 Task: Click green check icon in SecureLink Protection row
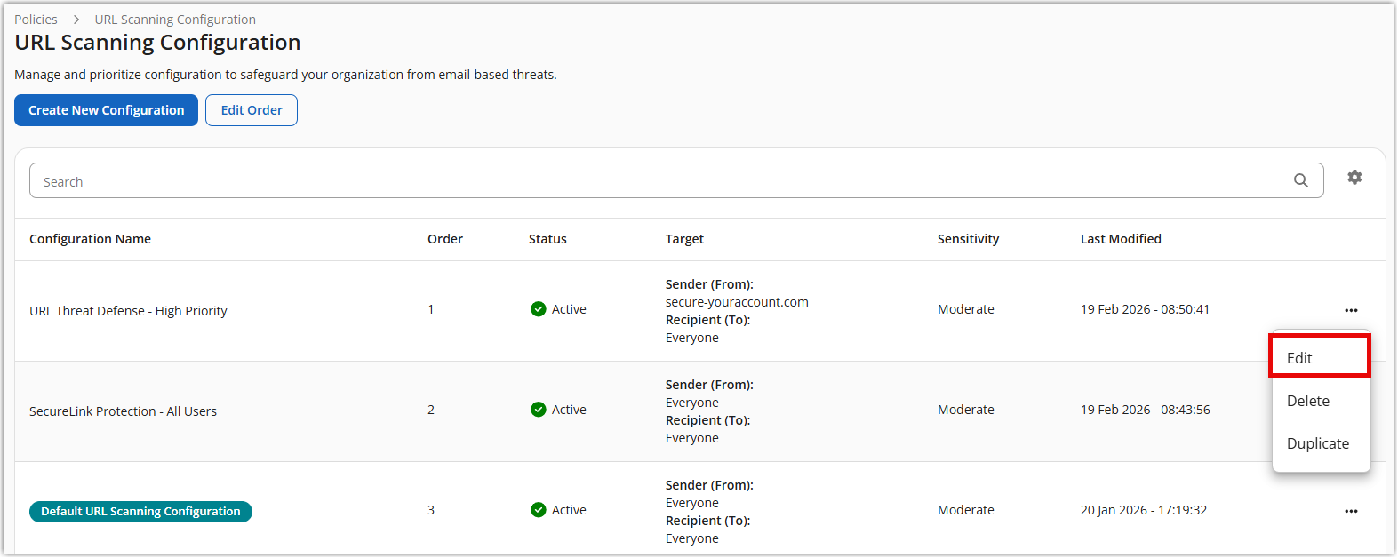(538, 410)
